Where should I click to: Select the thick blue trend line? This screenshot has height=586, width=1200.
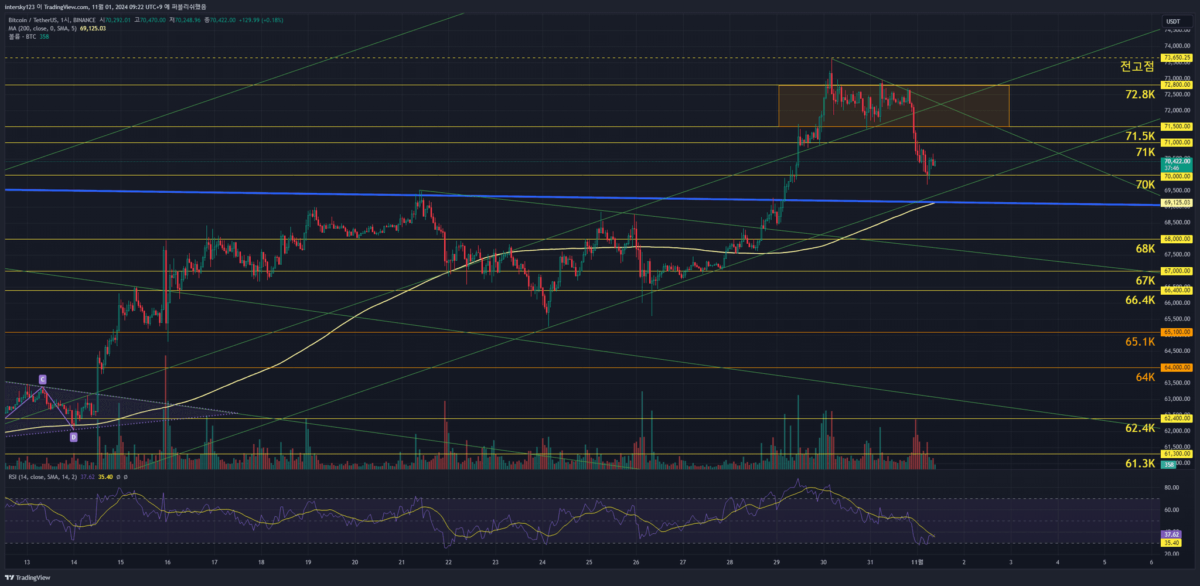tap(352, 194)
